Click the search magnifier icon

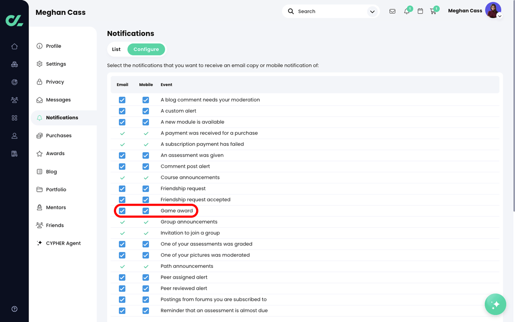pos(291,11)
